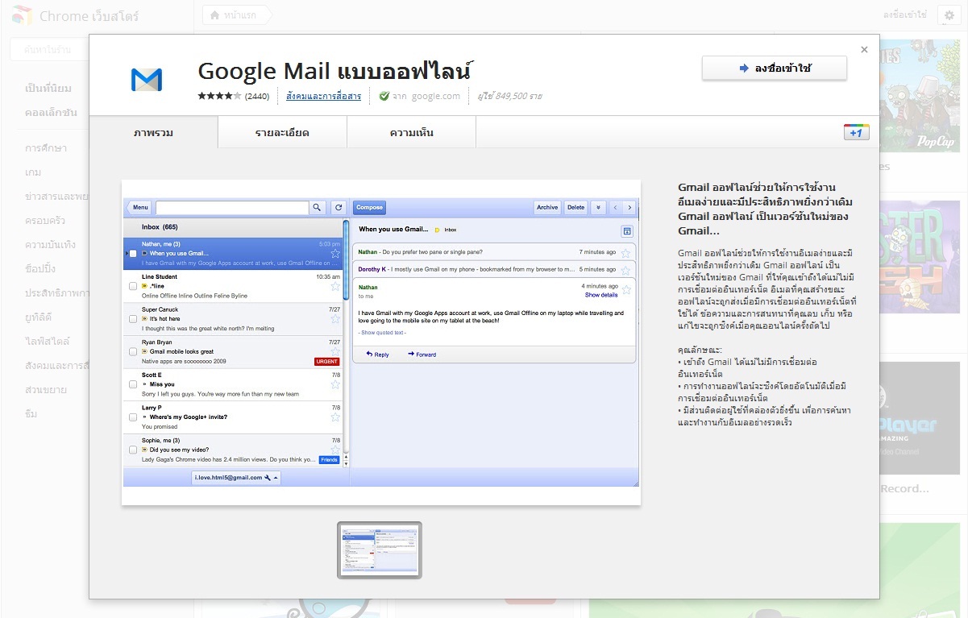
Task: Select the ภาพรวม tab
Action: coord(153,132)
